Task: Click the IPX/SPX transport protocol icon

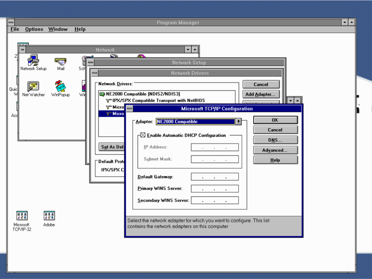Action: [109, 101]
